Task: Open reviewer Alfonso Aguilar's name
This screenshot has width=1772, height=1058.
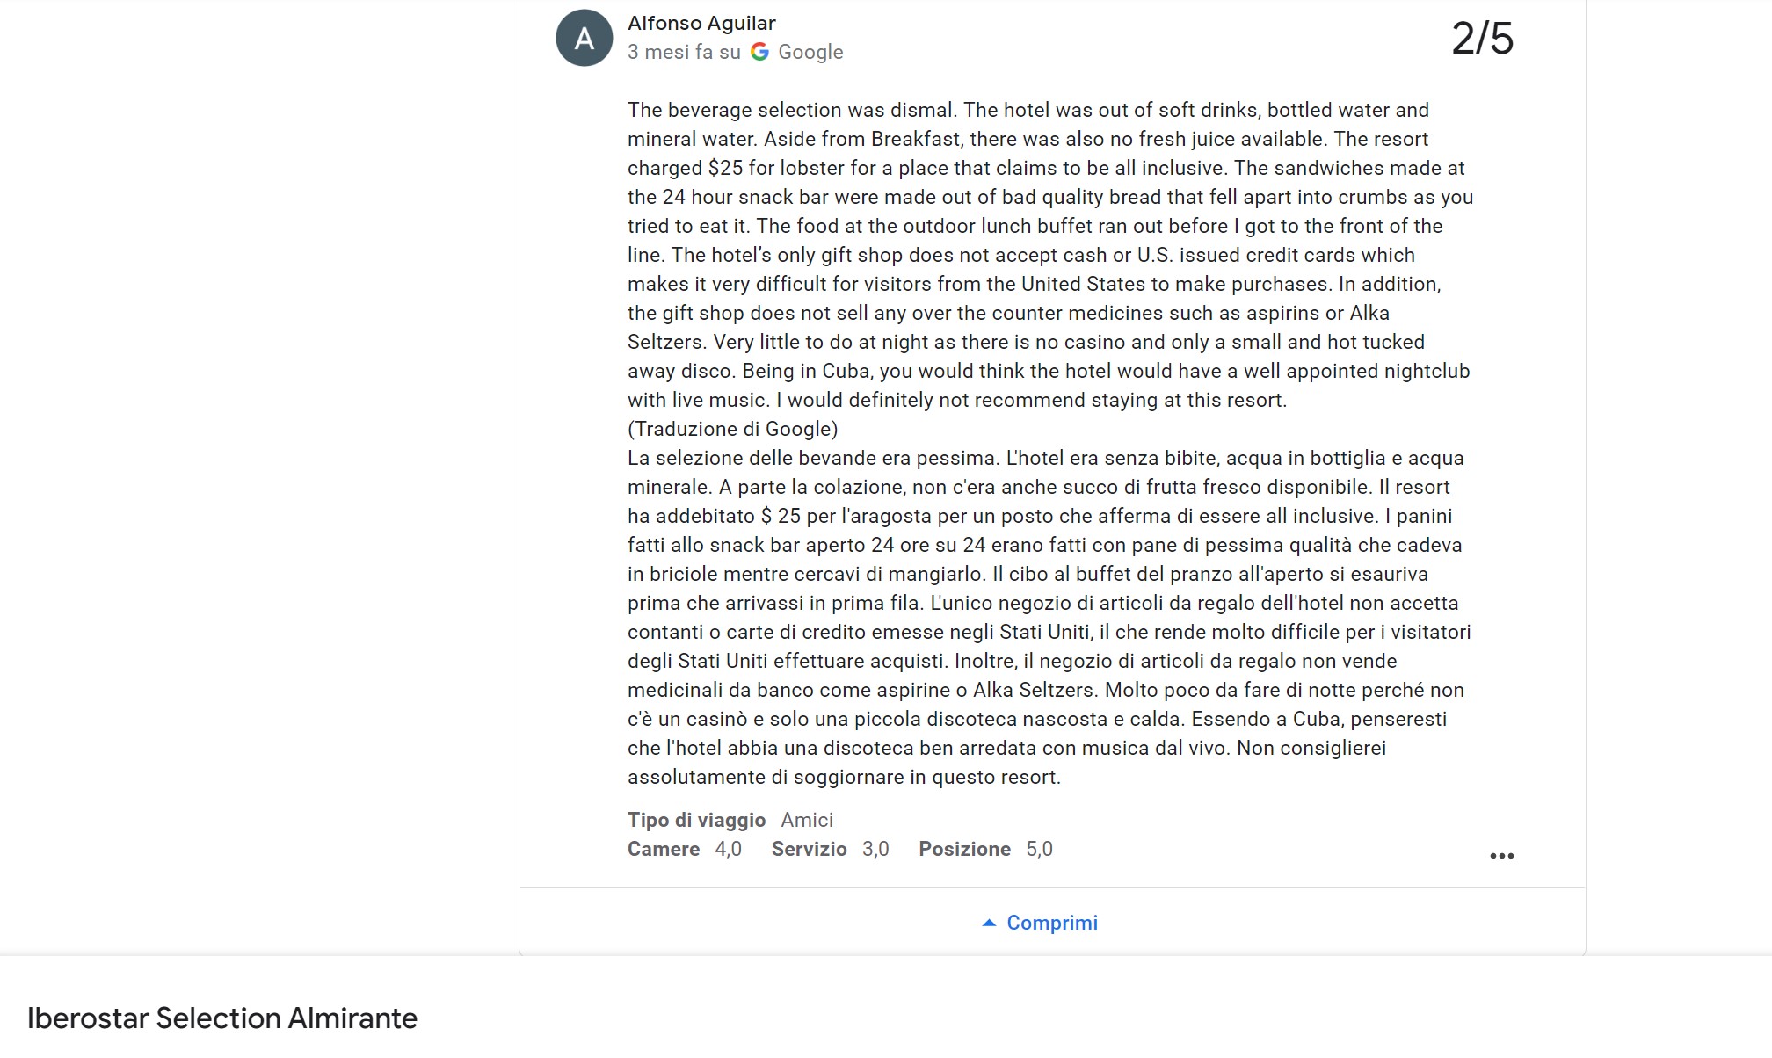Action: tap(701, 23)
